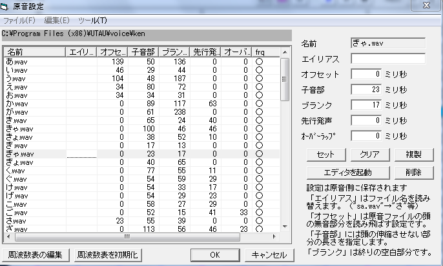Click the オーバ.. column header
This screenshot has height=266, width=443.
coord(236,52)
